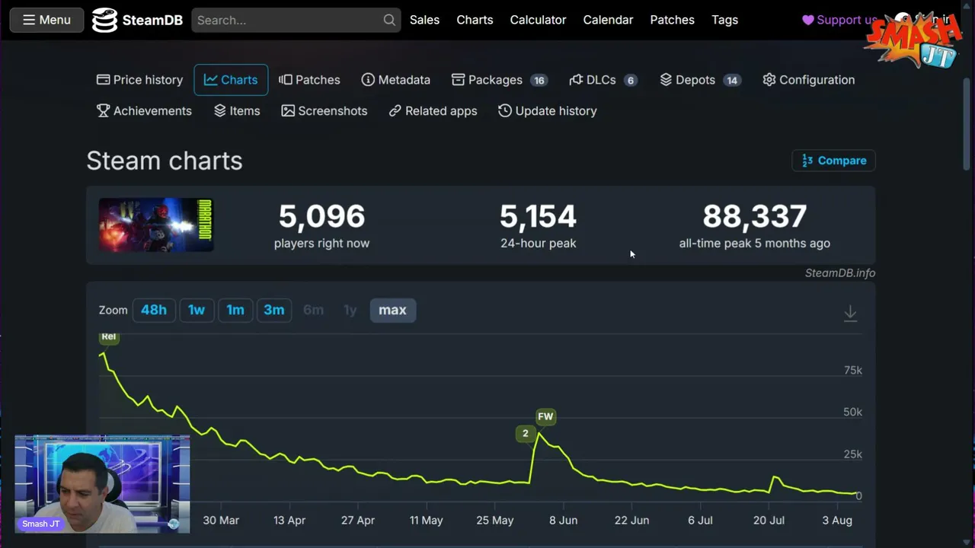Click the Compare button
The image size is (975, 548).
(834, 161)
